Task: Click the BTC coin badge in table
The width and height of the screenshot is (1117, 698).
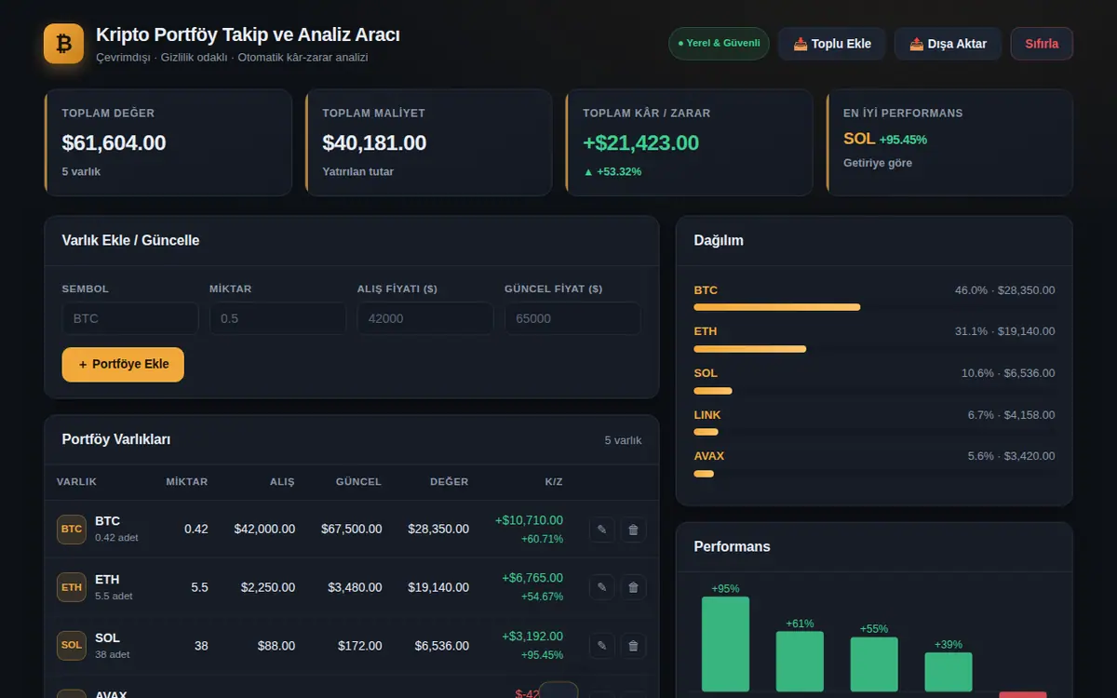Action: (72, 530)
